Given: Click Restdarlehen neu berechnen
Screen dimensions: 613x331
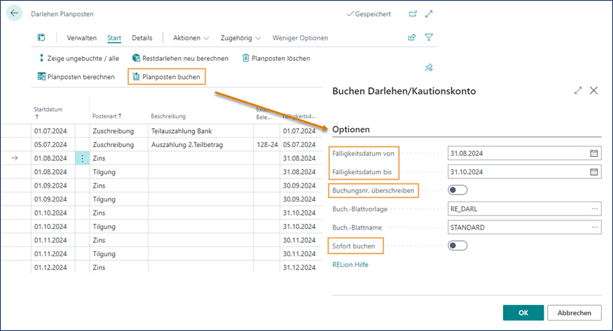Looking at the screenshot, I should click(x=180, y=58).
